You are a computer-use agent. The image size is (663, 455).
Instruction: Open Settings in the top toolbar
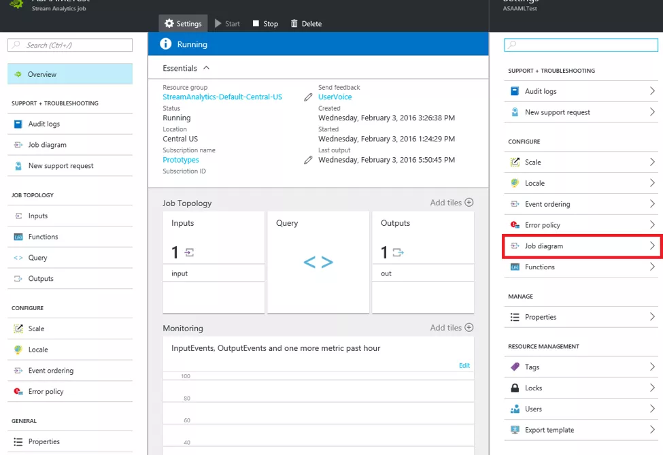tap(183, 24)
